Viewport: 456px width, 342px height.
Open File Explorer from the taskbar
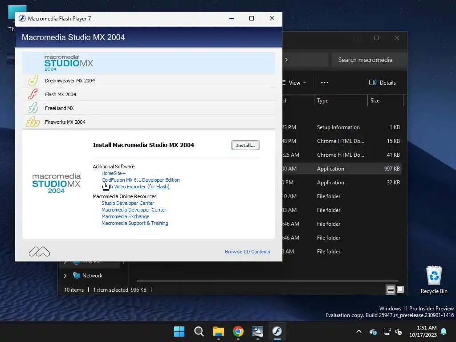pos(218,331)
